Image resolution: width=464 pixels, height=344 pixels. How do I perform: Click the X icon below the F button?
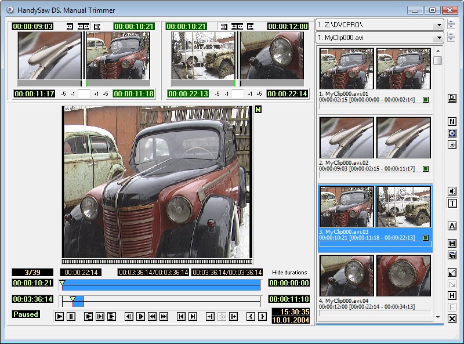tap(452, 319)
